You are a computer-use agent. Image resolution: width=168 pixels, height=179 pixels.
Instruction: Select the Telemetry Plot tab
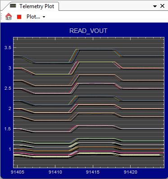click(32, 6)
